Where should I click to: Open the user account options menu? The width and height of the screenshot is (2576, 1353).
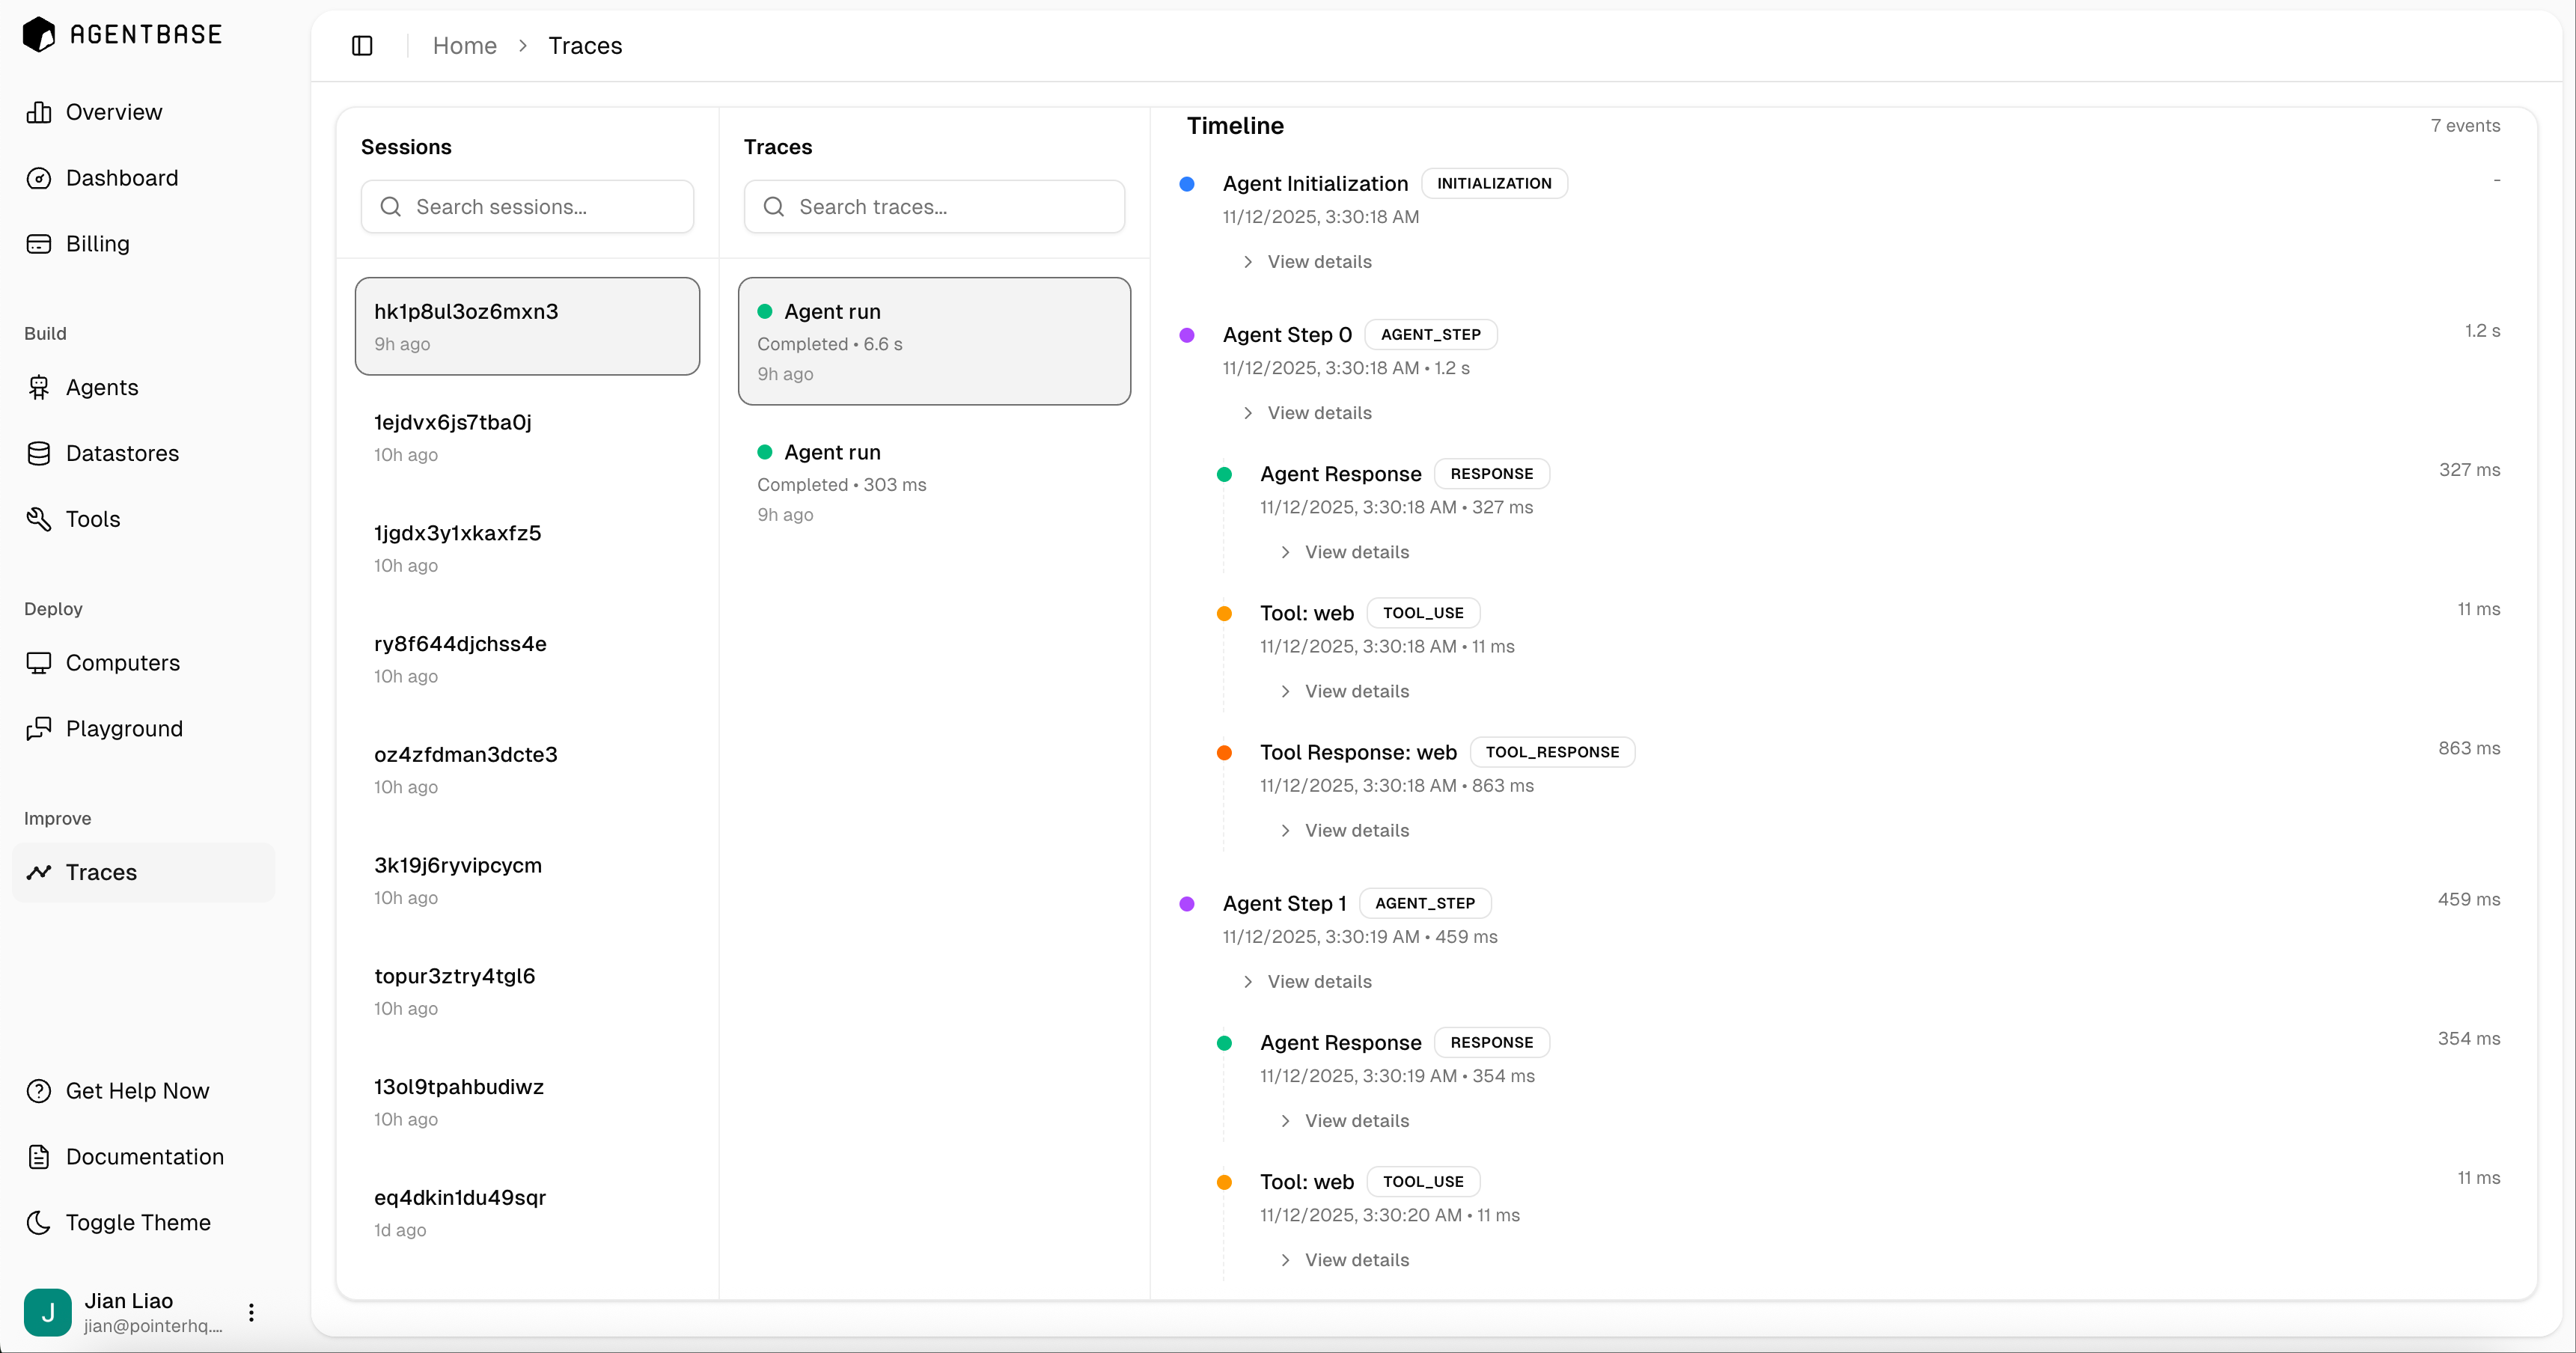coord(250,1312)
